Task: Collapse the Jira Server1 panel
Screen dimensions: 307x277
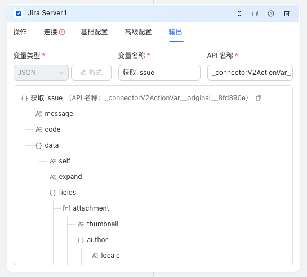Action: click(239, 14)
